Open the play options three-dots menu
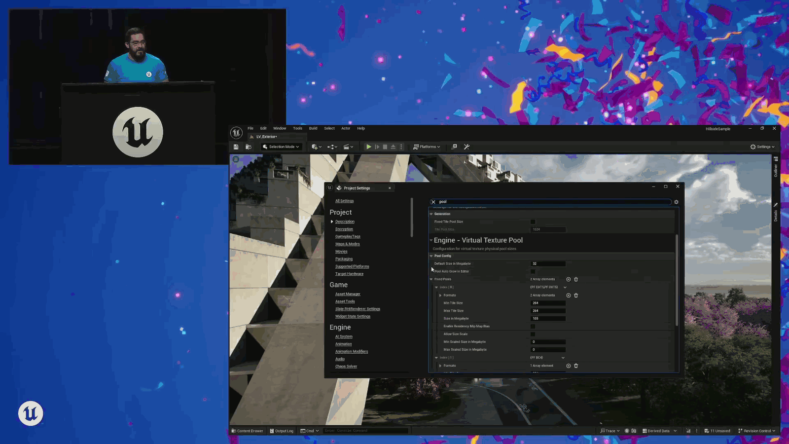The height and width of the screenshot is (444, 789). coord(401,147)
